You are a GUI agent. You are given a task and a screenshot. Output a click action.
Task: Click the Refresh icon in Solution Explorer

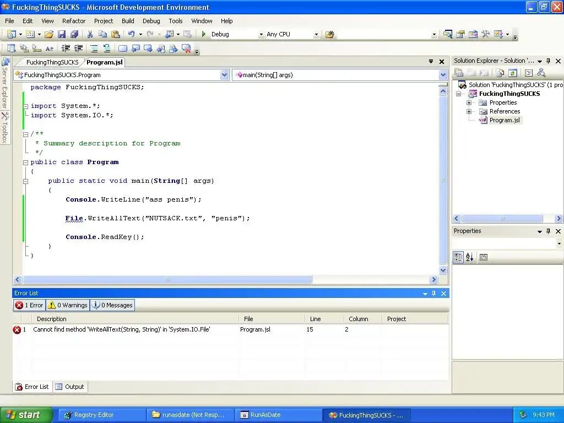513,73
